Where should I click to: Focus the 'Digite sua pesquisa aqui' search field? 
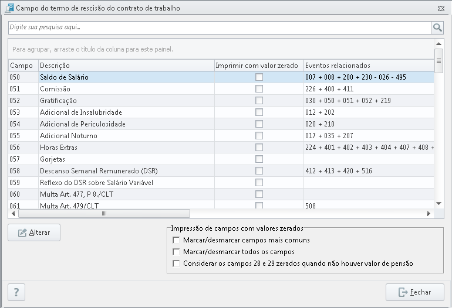220,28
